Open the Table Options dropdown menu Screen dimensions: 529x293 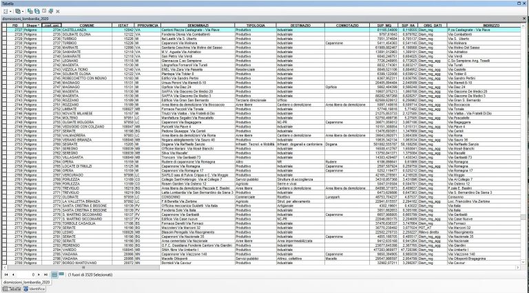click(7, 11)
